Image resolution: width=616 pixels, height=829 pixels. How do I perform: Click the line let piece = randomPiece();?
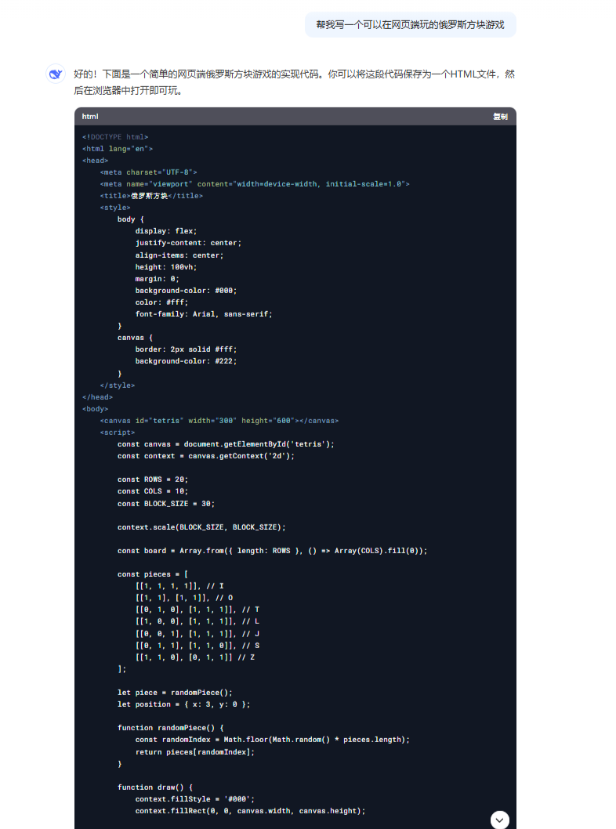[x=175, y=693]
